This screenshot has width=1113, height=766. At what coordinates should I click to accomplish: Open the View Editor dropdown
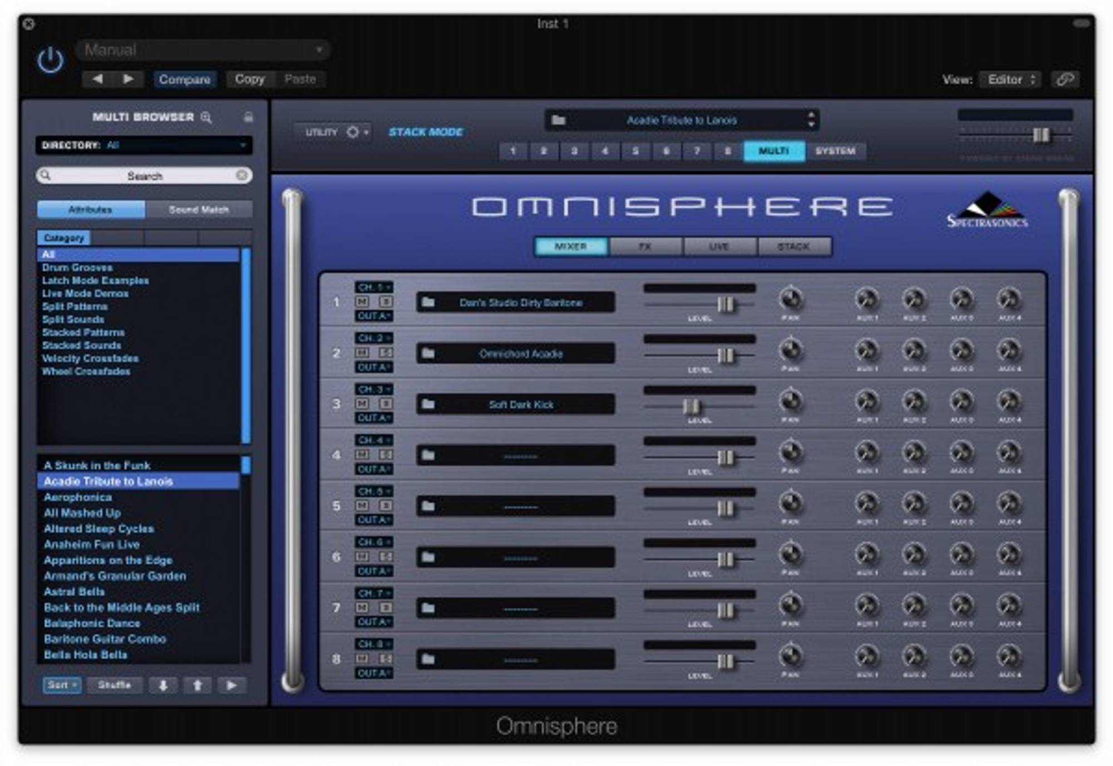click(x=1010, y=80)
